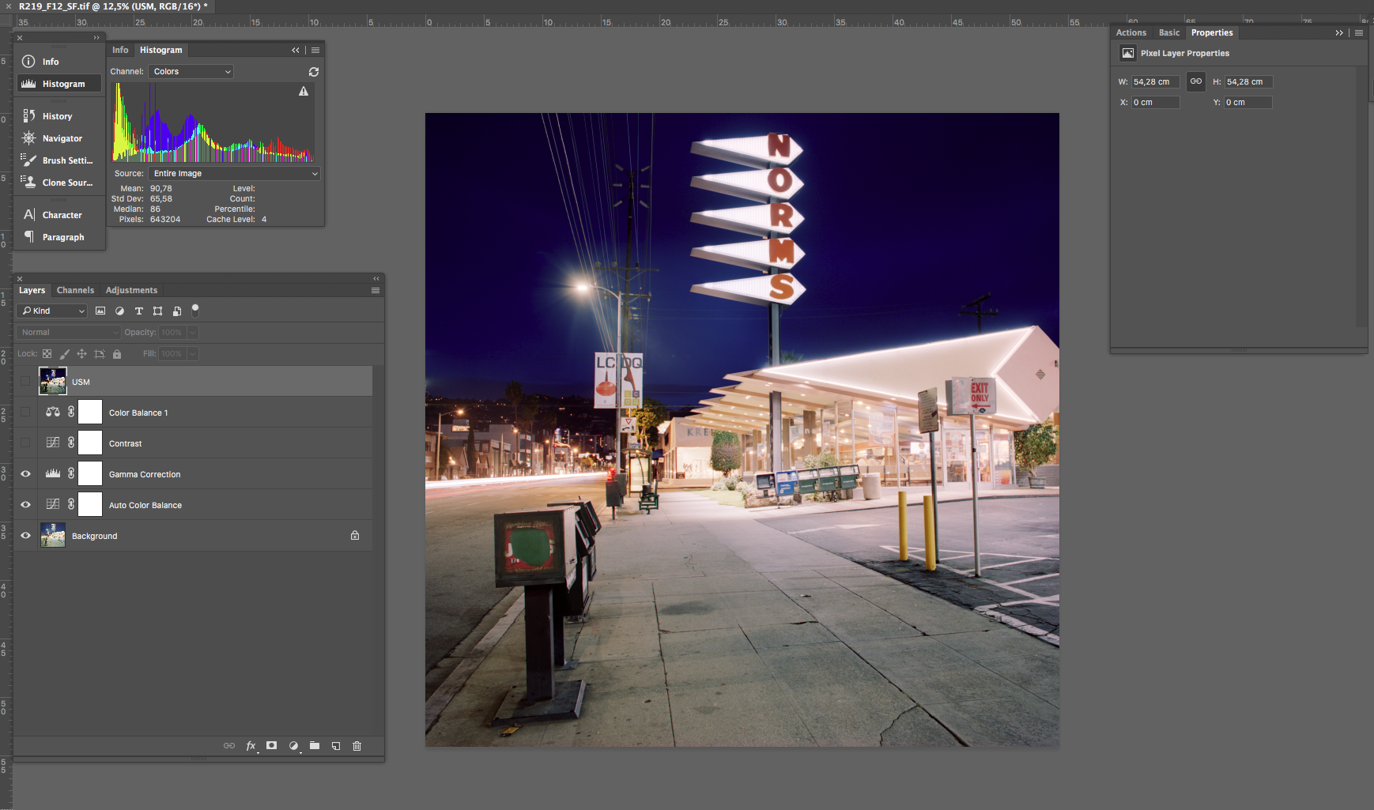This screenshot has width=1374, height=810.
Task: Enable Lock transparent pixels
Action: click(x=47, y=353)
